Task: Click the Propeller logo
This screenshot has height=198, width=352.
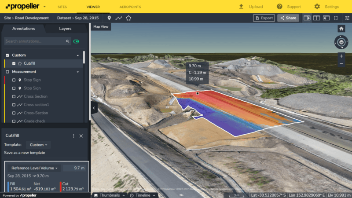Action: (22, 7)
